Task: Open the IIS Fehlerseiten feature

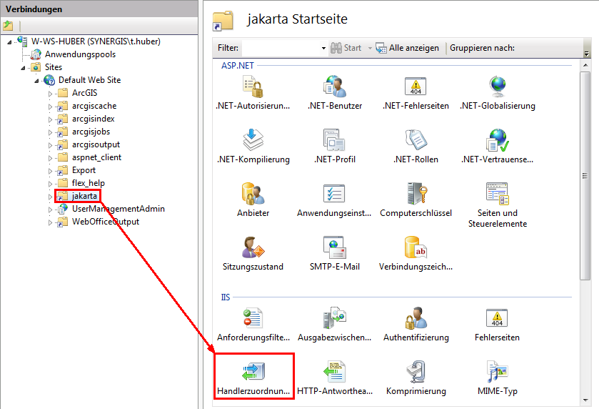Action: (x=497, y=325)
